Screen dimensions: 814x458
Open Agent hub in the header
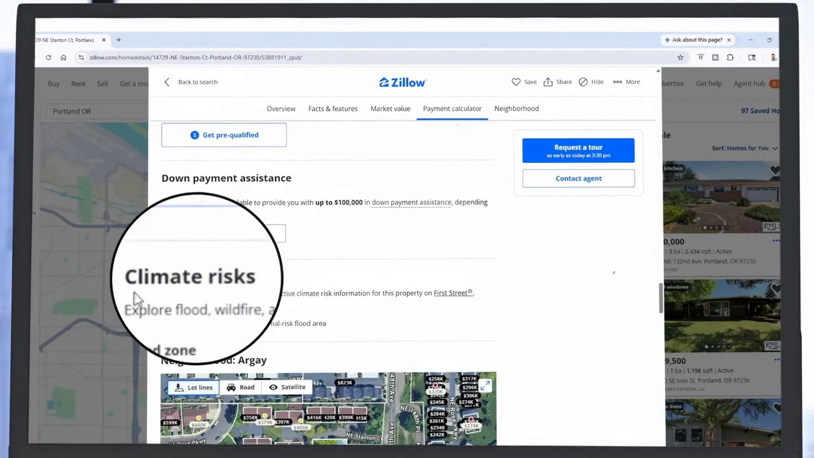coord(749,84)
